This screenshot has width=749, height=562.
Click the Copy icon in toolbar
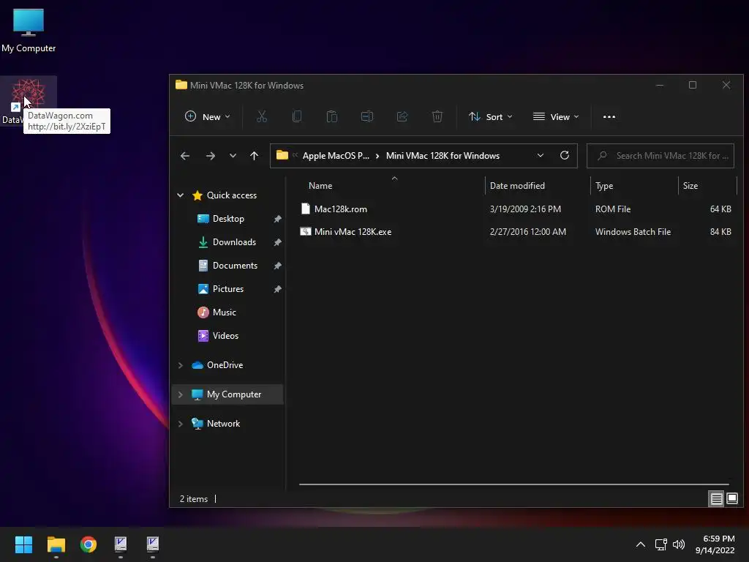tap(297, 116)
